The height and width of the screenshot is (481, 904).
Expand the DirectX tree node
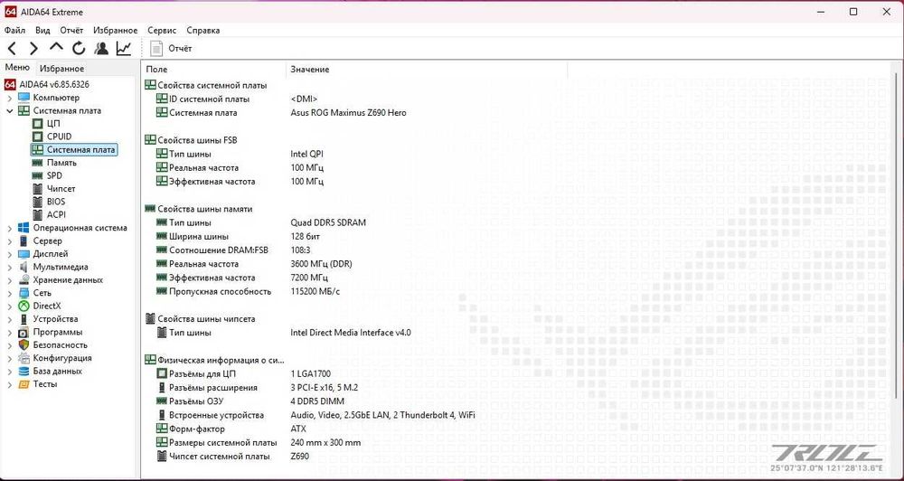click(x=9, y=306)
